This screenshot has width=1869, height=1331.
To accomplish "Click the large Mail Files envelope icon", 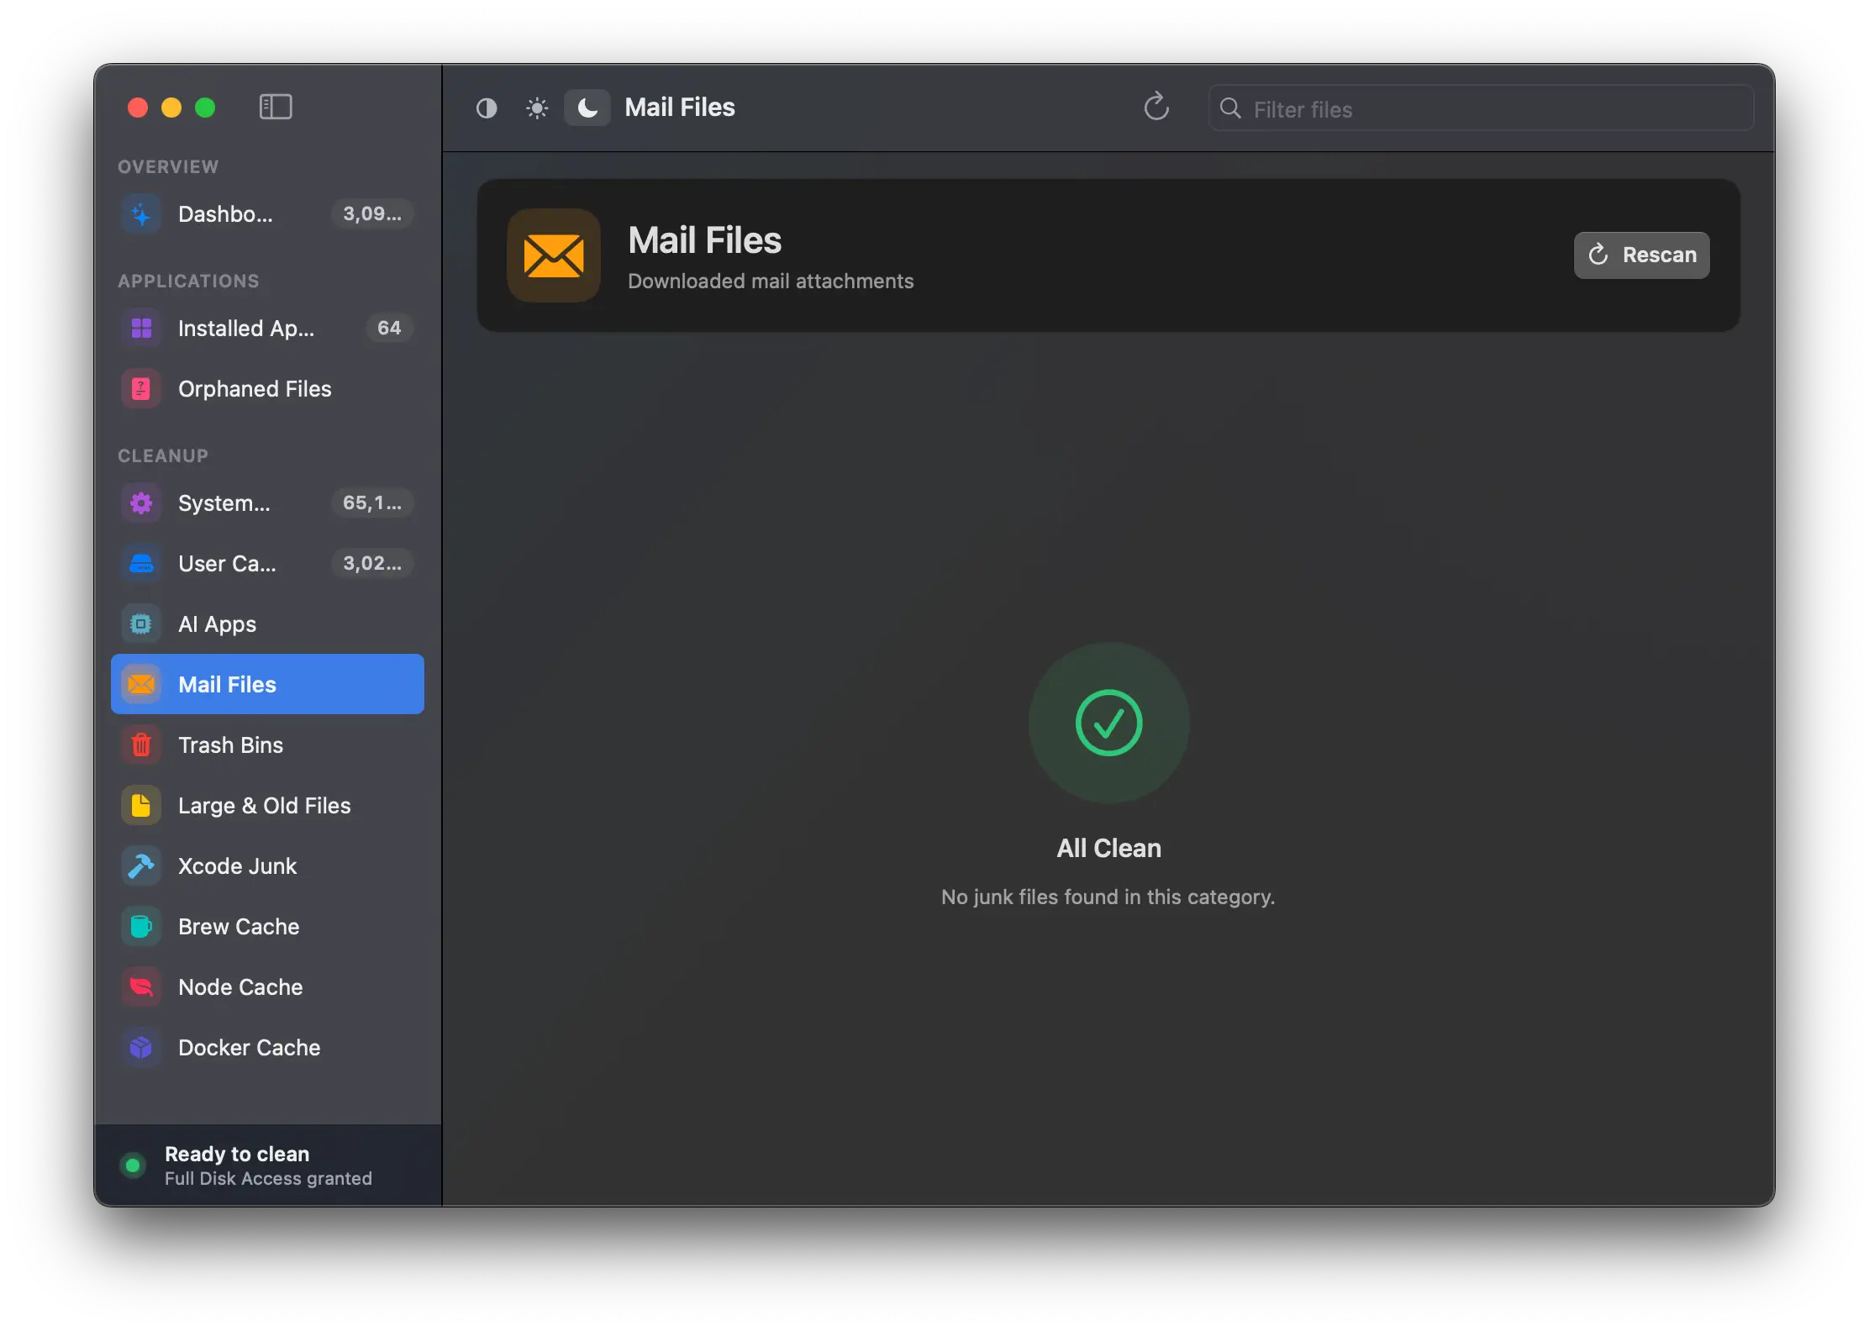I will [554, 255].
